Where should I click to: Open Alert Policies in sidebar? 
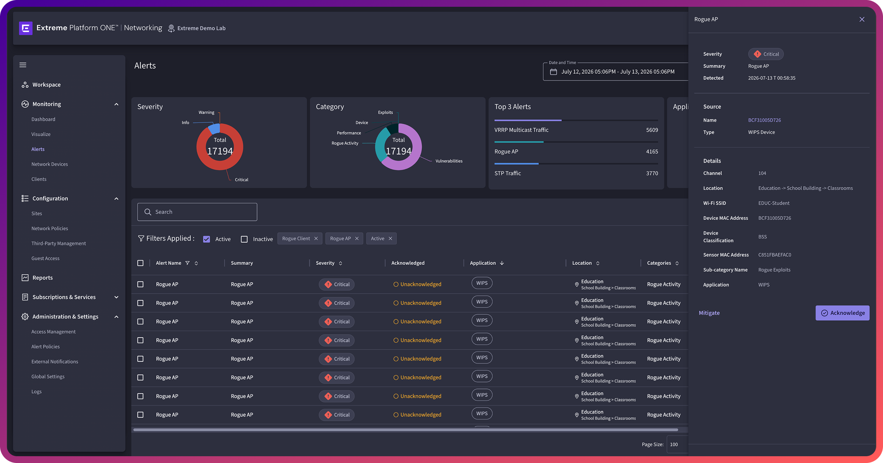(45, 347)
